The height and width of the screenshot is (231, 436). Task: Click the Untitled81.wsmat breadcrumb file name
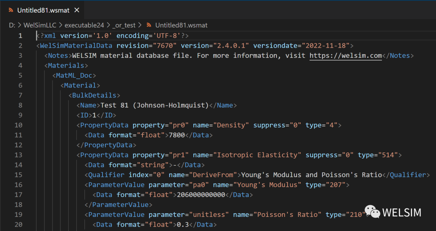181,25
